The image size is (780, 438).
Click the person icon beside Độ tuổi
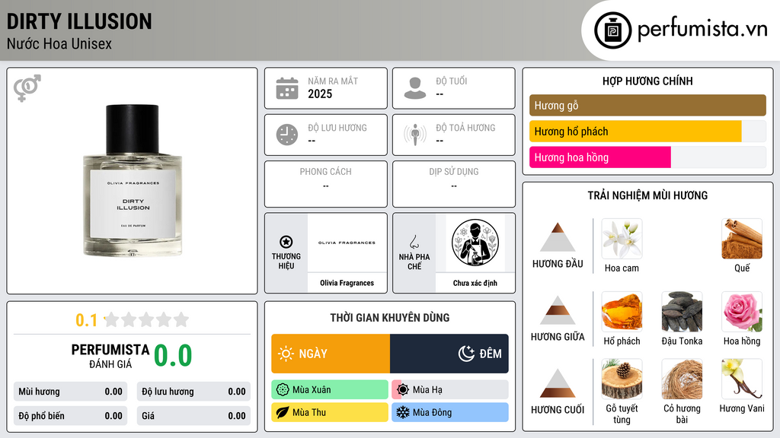pos(415,88)
